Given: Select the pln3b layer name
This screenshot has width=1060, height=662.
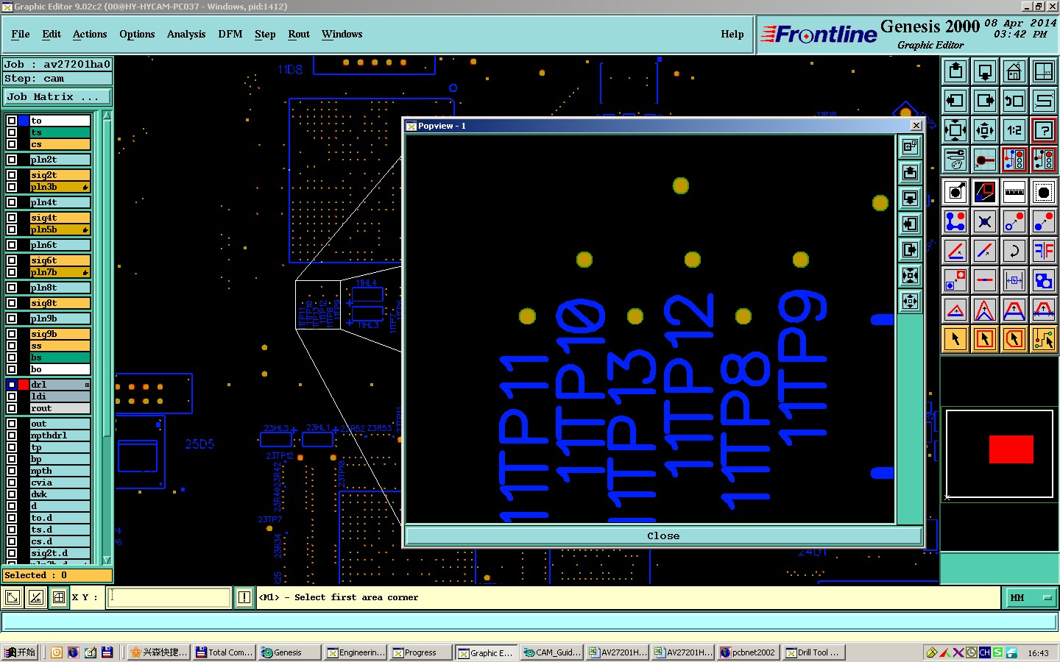Looking at the screenshot, I should tap(60, 187).
